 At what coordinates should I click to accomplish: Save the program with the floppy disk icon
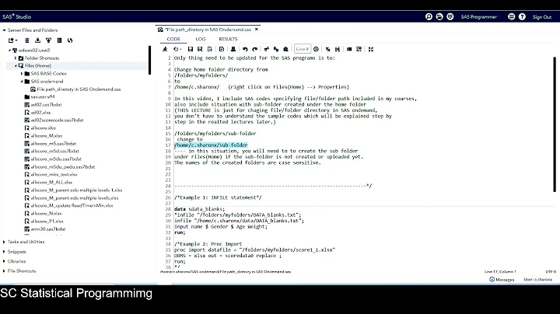(x=191, y=49)
